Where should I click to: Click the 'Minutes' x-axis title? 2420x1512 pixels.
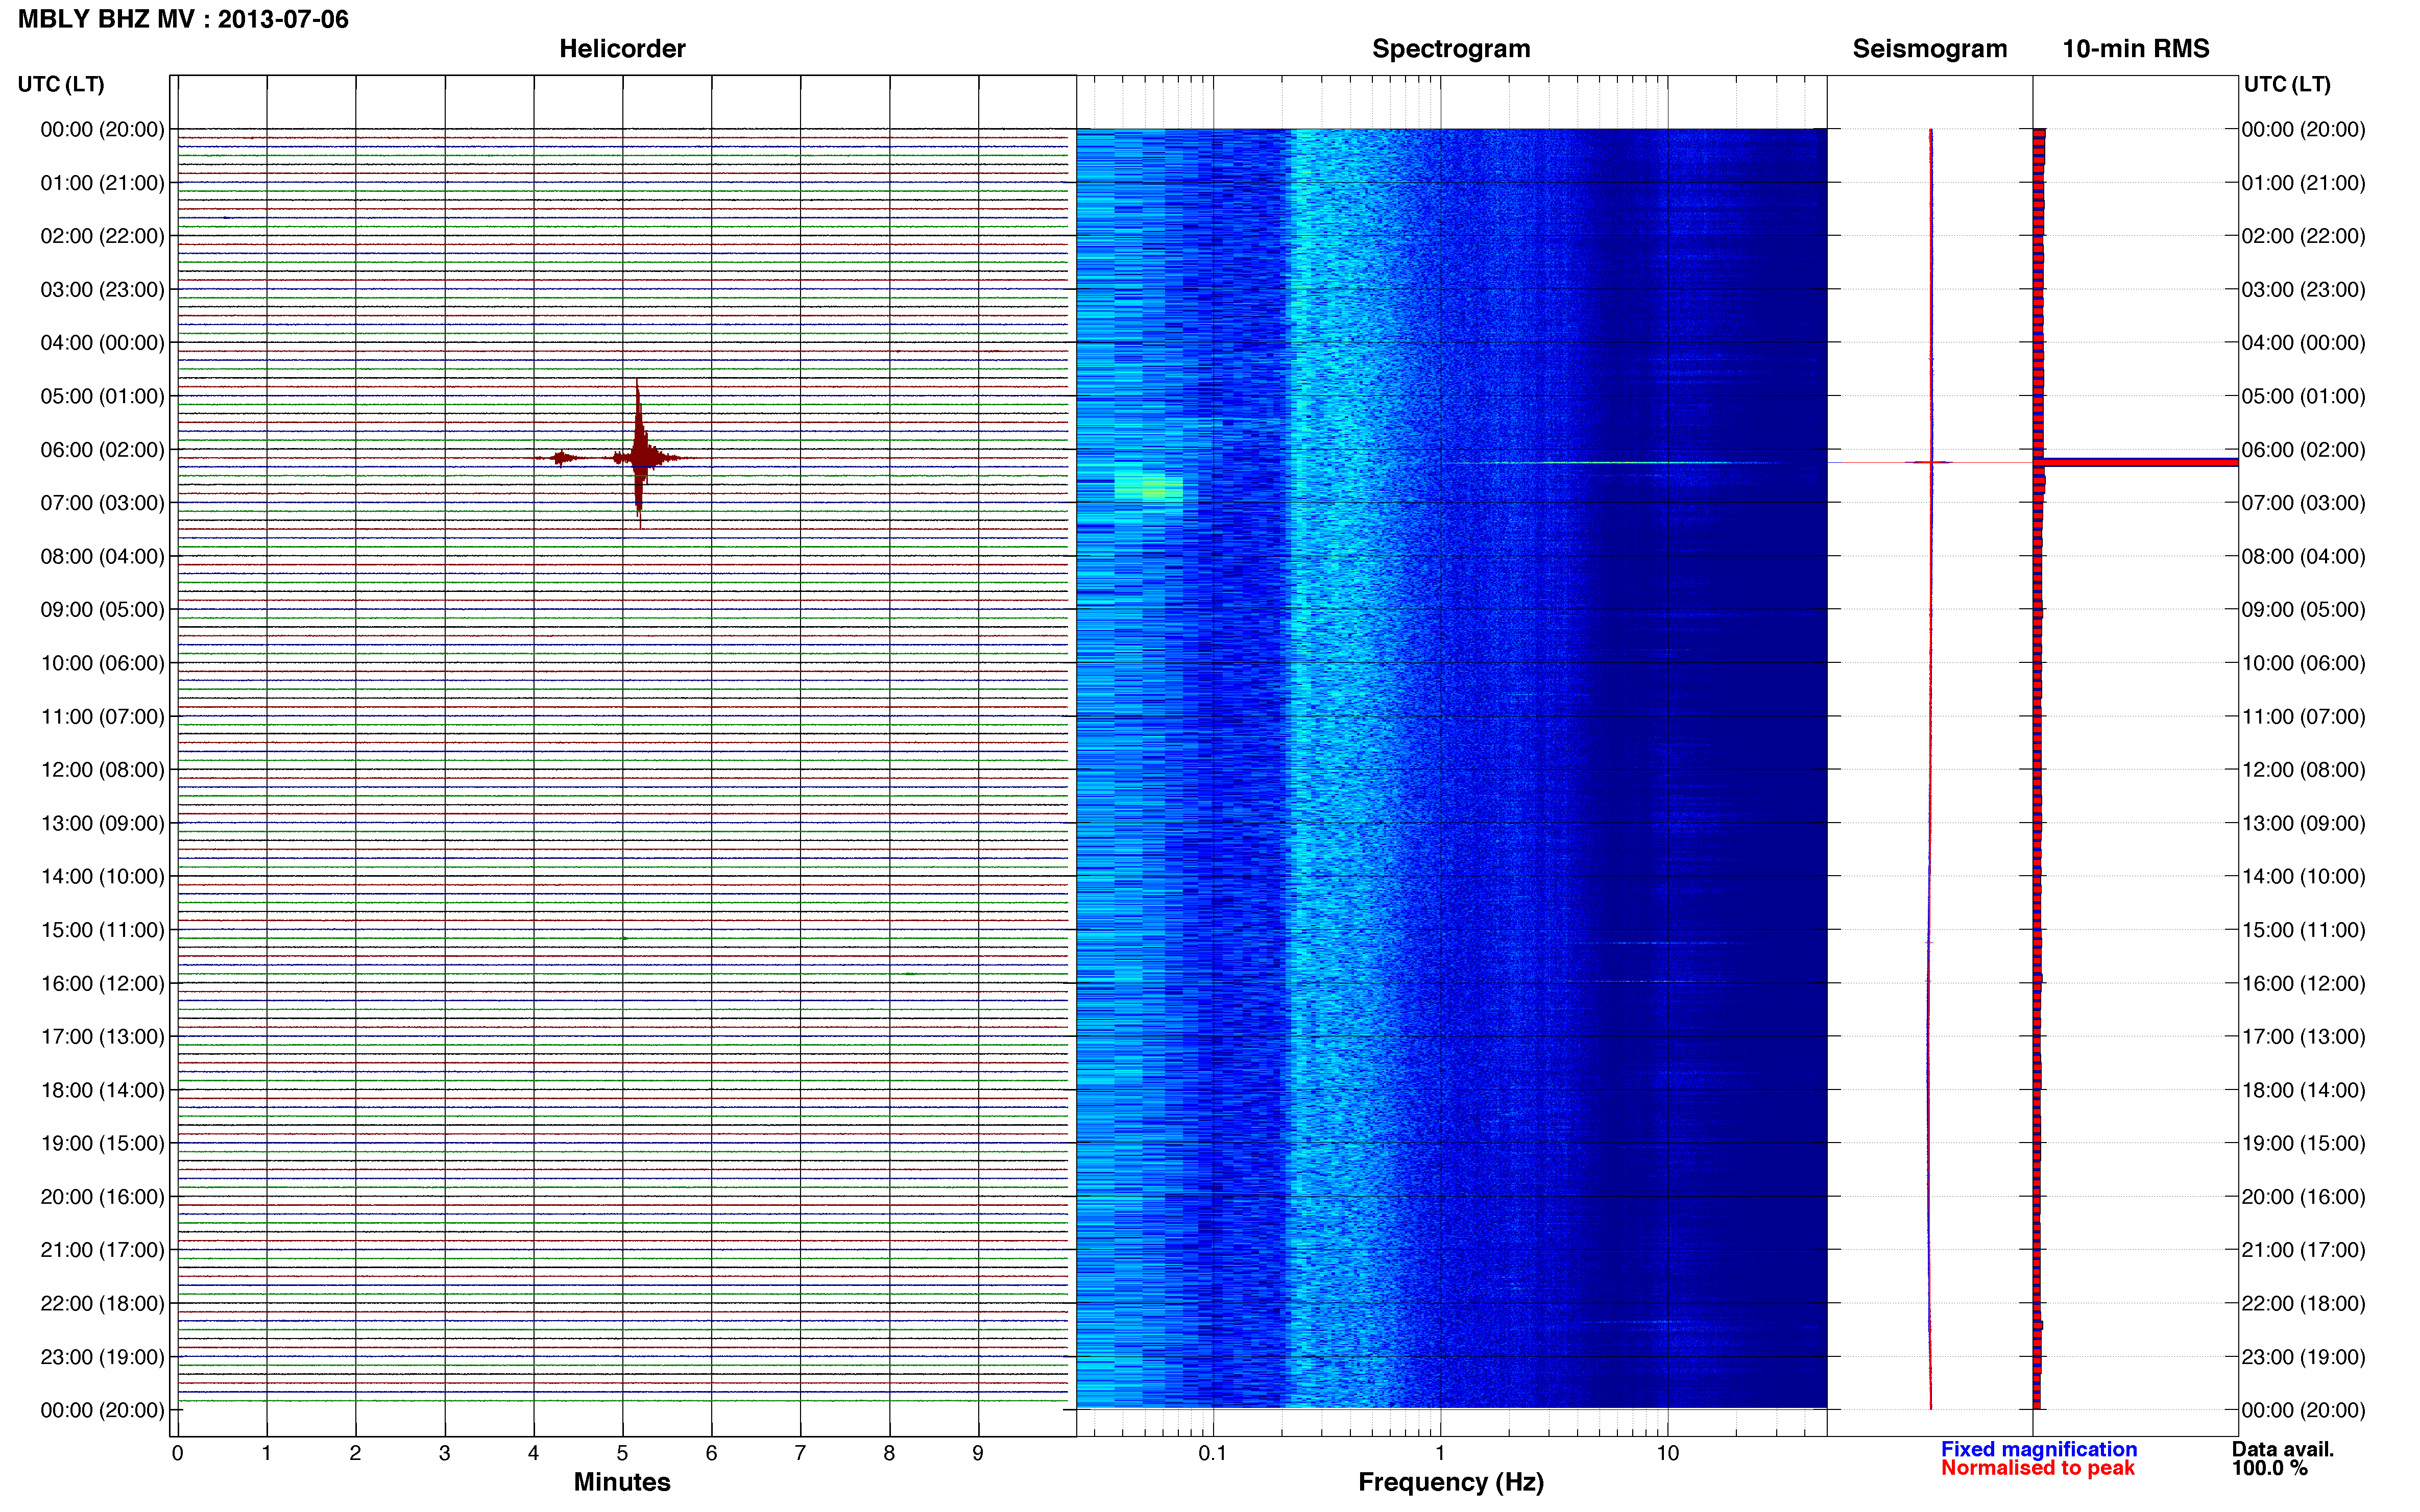[x=621, y=1482]
